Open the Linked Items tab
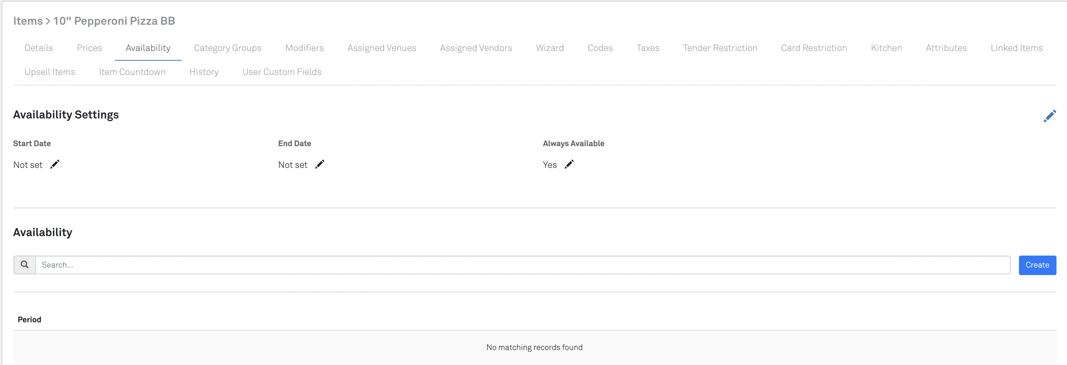Screen dimensions: 1067x365 (1016, 48)
